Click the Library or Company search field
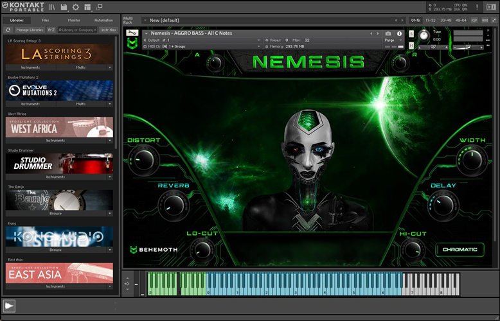Image resolution: width=500 pixels, height=321 pixels. coord(77,30)
